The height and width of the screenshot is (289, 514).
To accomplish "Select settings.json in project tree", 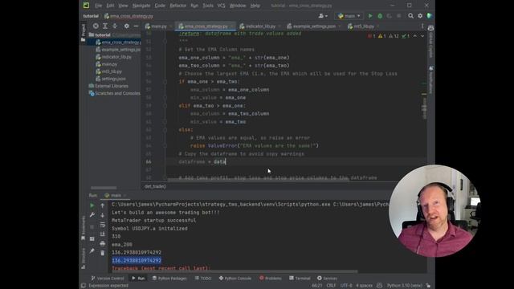I will tap(111, 79).
